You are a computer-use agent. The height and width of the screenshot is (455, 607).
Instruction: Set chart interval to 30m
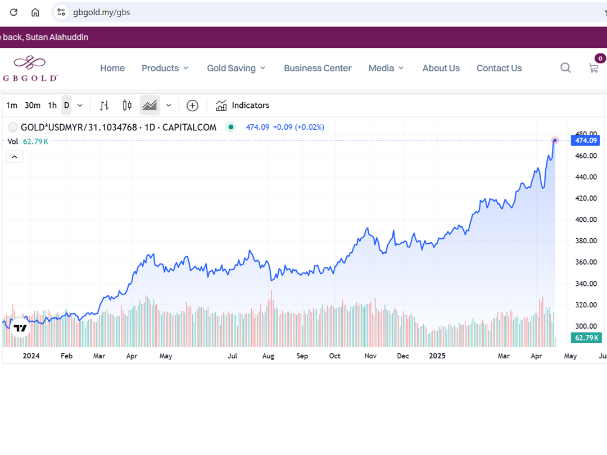[33, 106]
